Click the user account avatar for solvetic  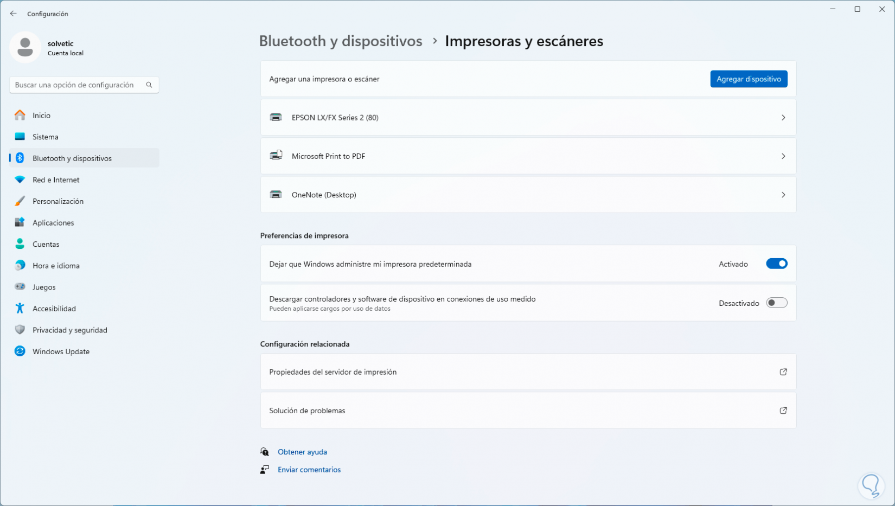25,47
